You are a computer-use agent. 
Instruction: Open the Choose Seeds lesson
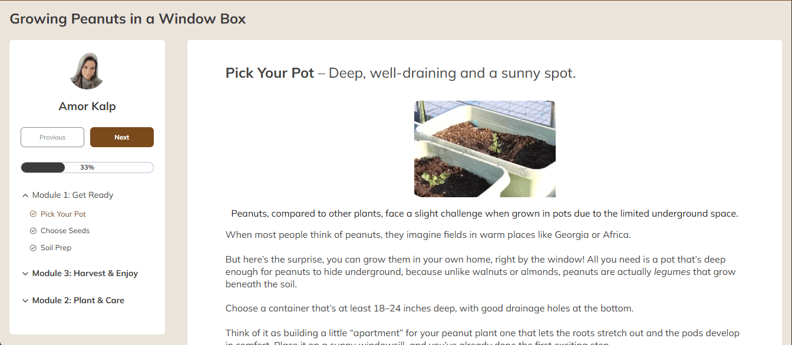(x=65, y=231)
